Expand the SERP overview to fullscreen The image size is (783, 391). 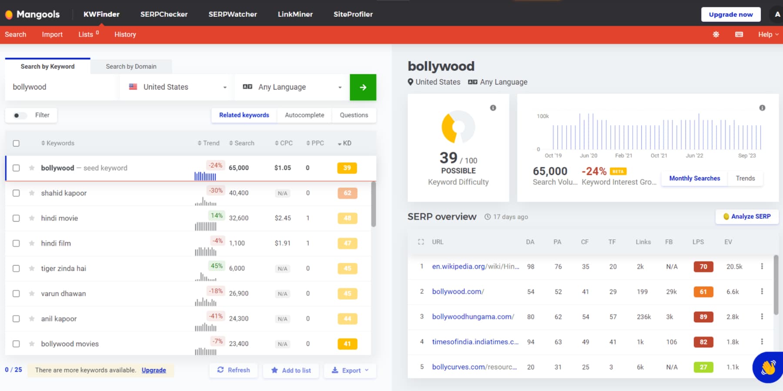(x=420, y=242)
